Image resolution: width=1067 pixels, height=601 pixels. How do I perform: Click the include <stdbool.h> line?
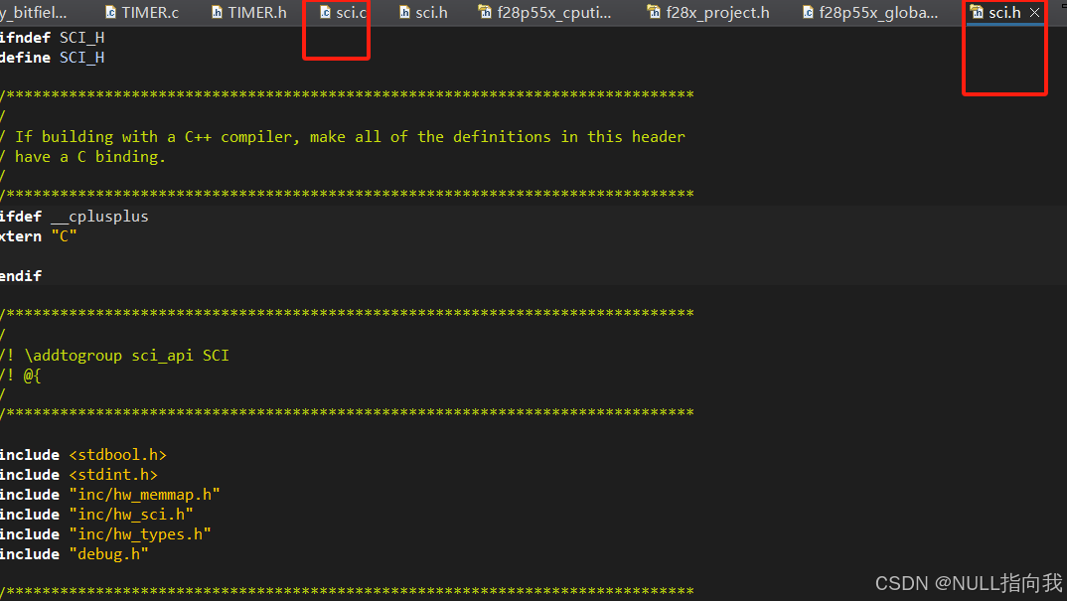83,455
